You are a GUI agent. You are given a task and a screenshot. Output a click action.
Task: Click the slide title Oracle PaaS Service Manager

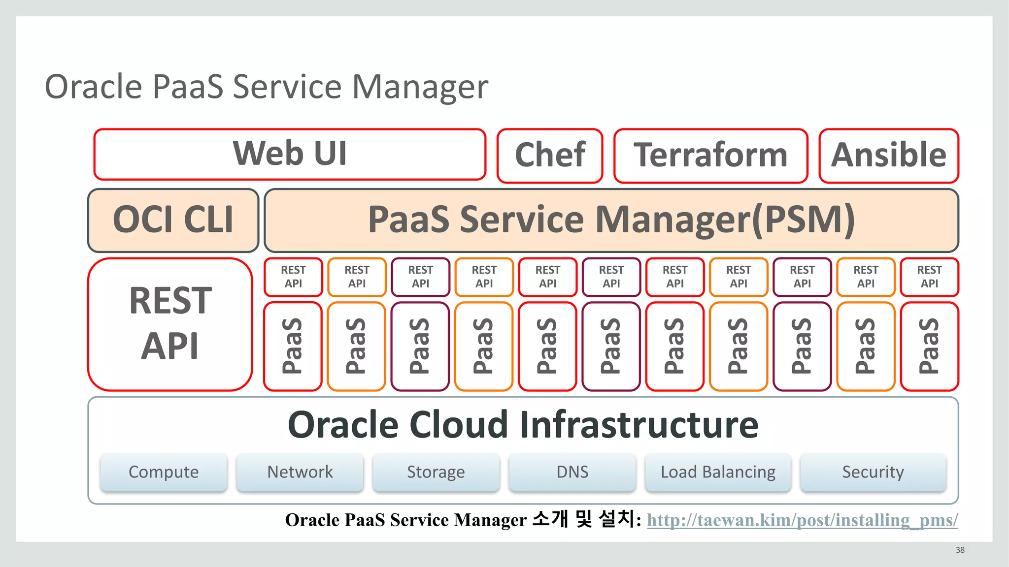pos(266,87)
